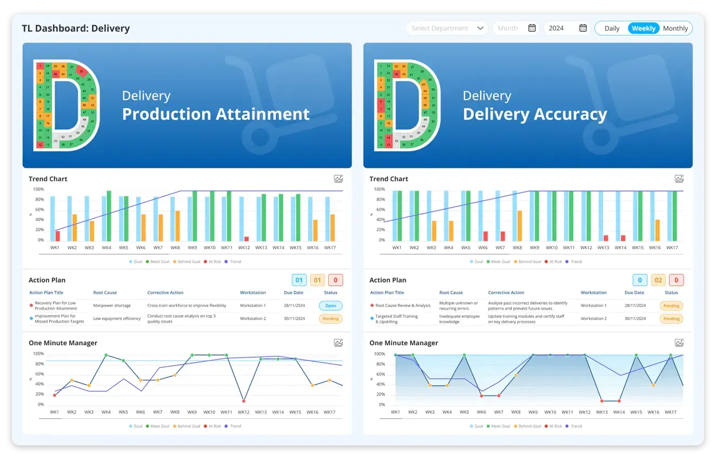Click the chart icon on Delivery Accuracy Trend Chart
This screenshot has height=460, width=716.
point(679,179)
